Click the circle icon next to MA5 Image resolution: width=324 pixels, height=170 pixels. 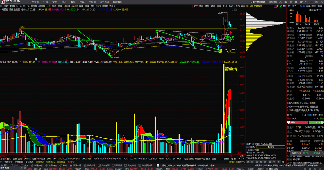point(22,10)
